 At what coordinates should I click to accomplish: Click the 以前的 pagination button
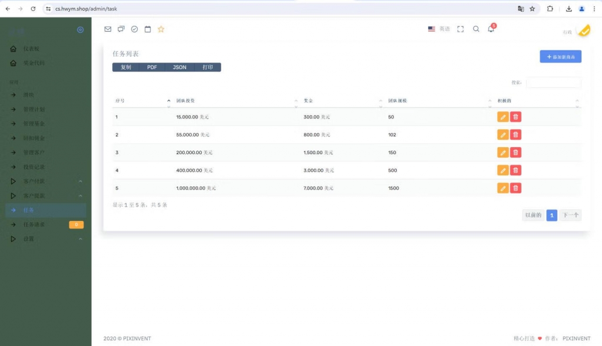coord(533,215)
